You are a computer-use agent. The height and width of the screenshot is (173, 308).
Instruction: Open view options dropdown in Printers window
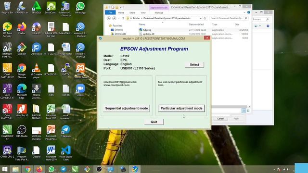click(260, 26)
